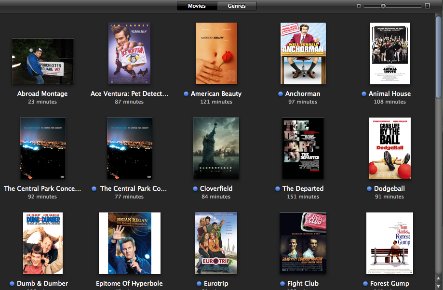Click the unwatched blue dot beside The Departed

coord(278,189)
